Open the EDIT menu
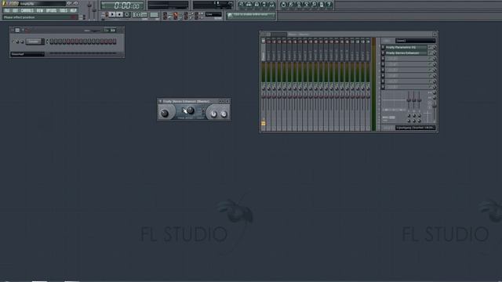Image resolution: width=502 pixels, height=282 pixels. pos(16,10)
